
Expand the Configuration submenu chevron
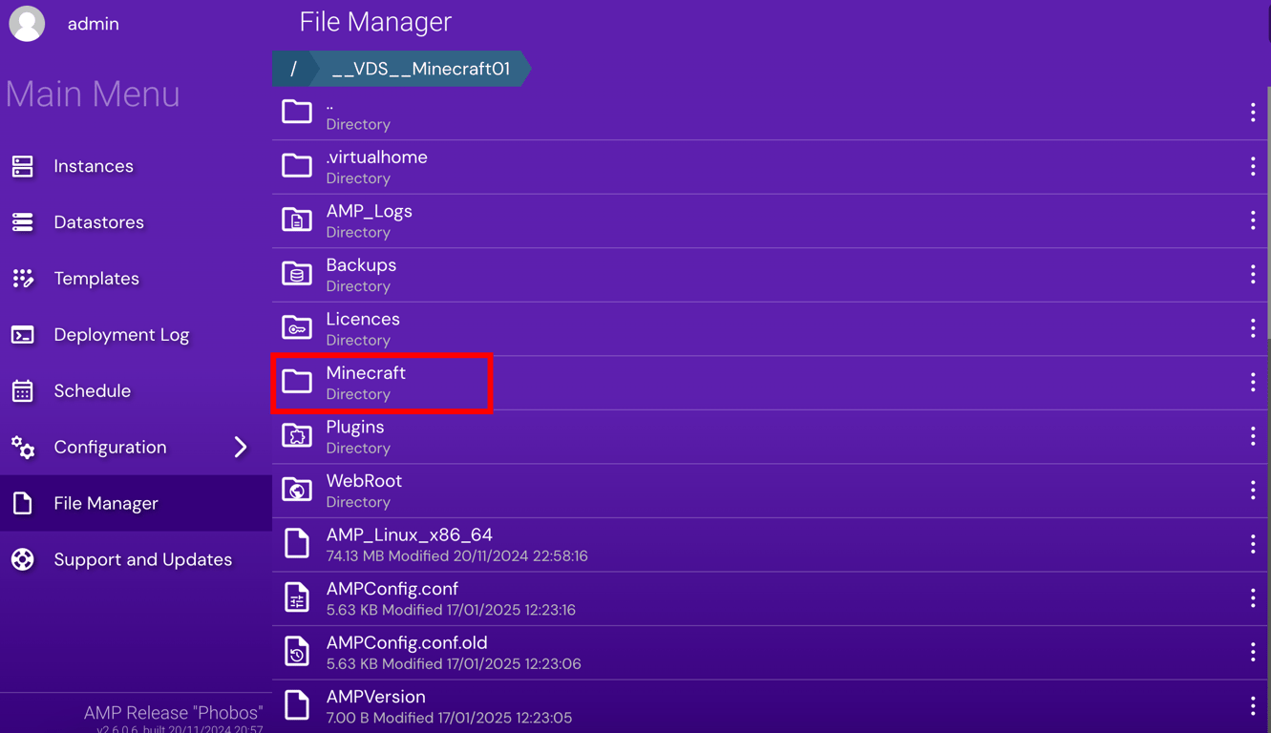242,447
